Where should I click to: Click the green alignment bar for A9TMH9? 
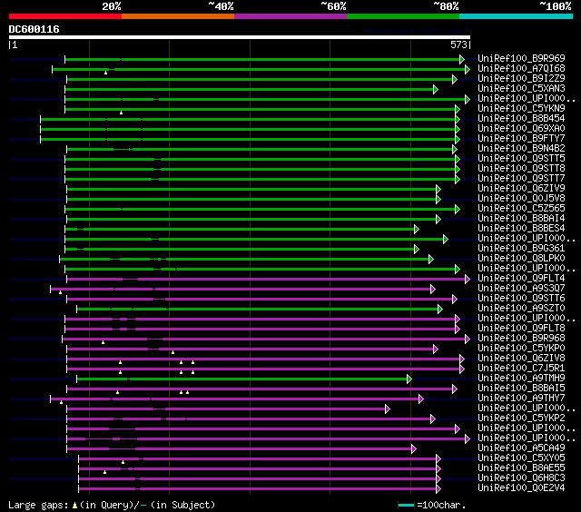244,379
